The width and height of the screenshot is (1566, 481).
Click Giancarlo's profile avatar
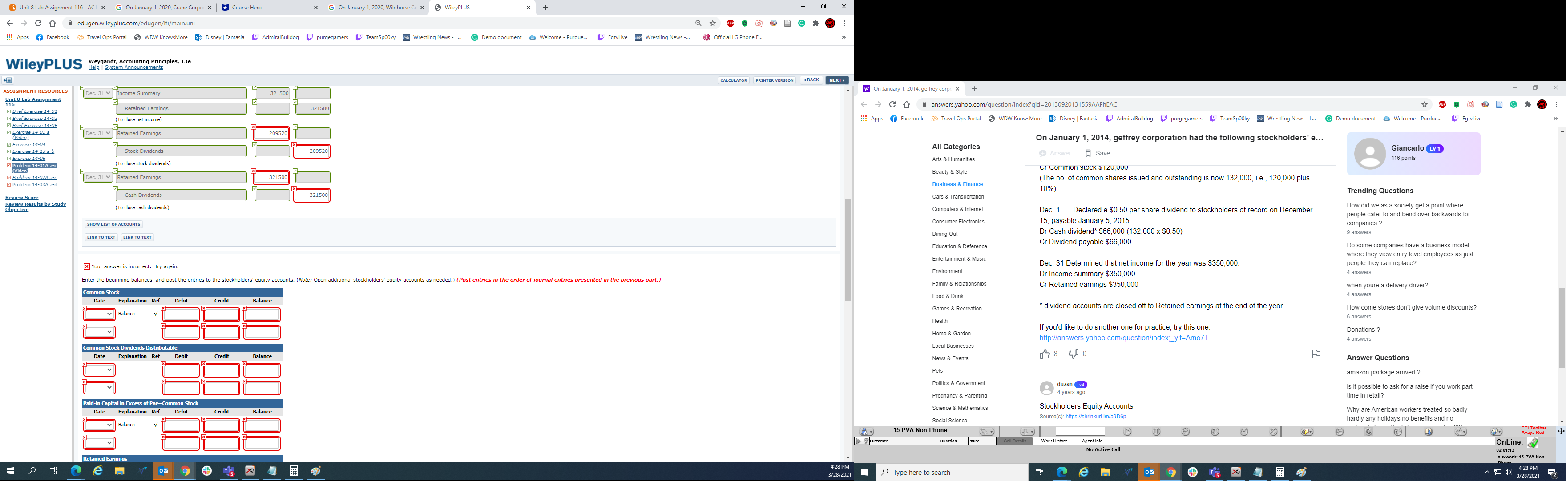(x=1370, y=154)
